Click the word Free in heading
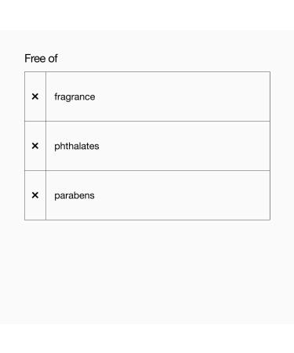This screenshot has width=294, height=353. 34,58
